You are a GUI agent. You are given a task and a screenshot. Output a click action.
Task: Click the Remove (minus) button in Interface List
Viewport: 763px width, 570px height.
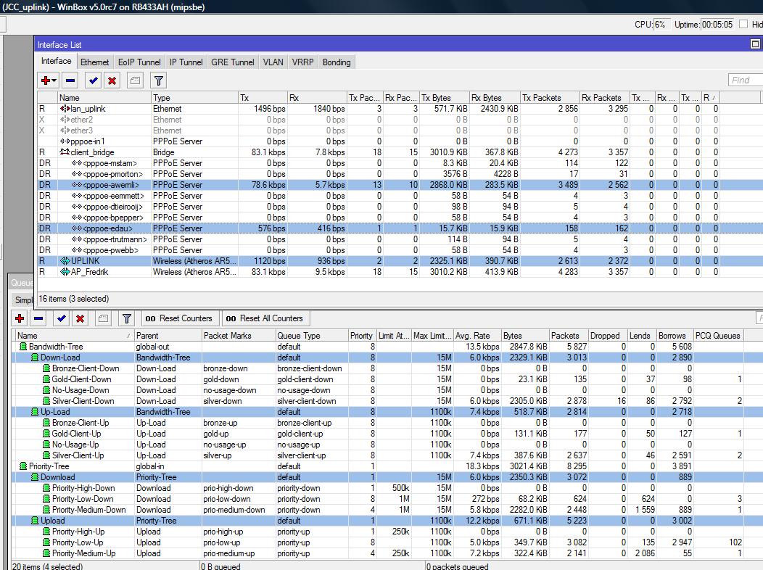pos(70,80)
